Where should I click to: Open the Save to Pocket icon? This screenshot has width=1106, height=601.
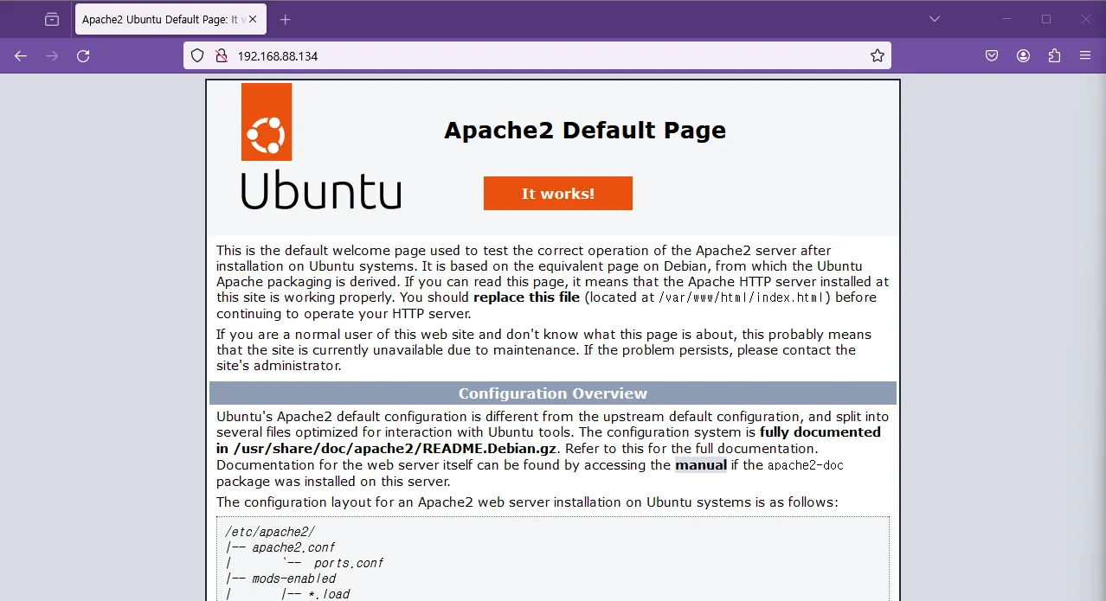(x=992, y=55)
